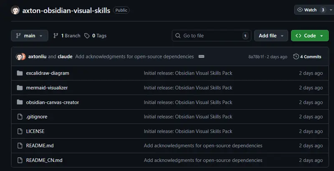The width and height of the screenshot is (334, 171).
Task: Focus the Go to file search field
Action: click(x=212, y=36)
